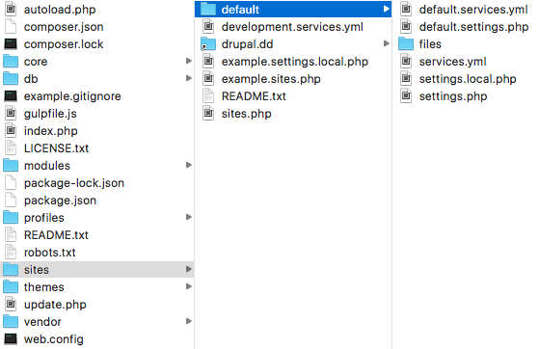
Task: Click the autoload.php file icon
Action: 11,10
